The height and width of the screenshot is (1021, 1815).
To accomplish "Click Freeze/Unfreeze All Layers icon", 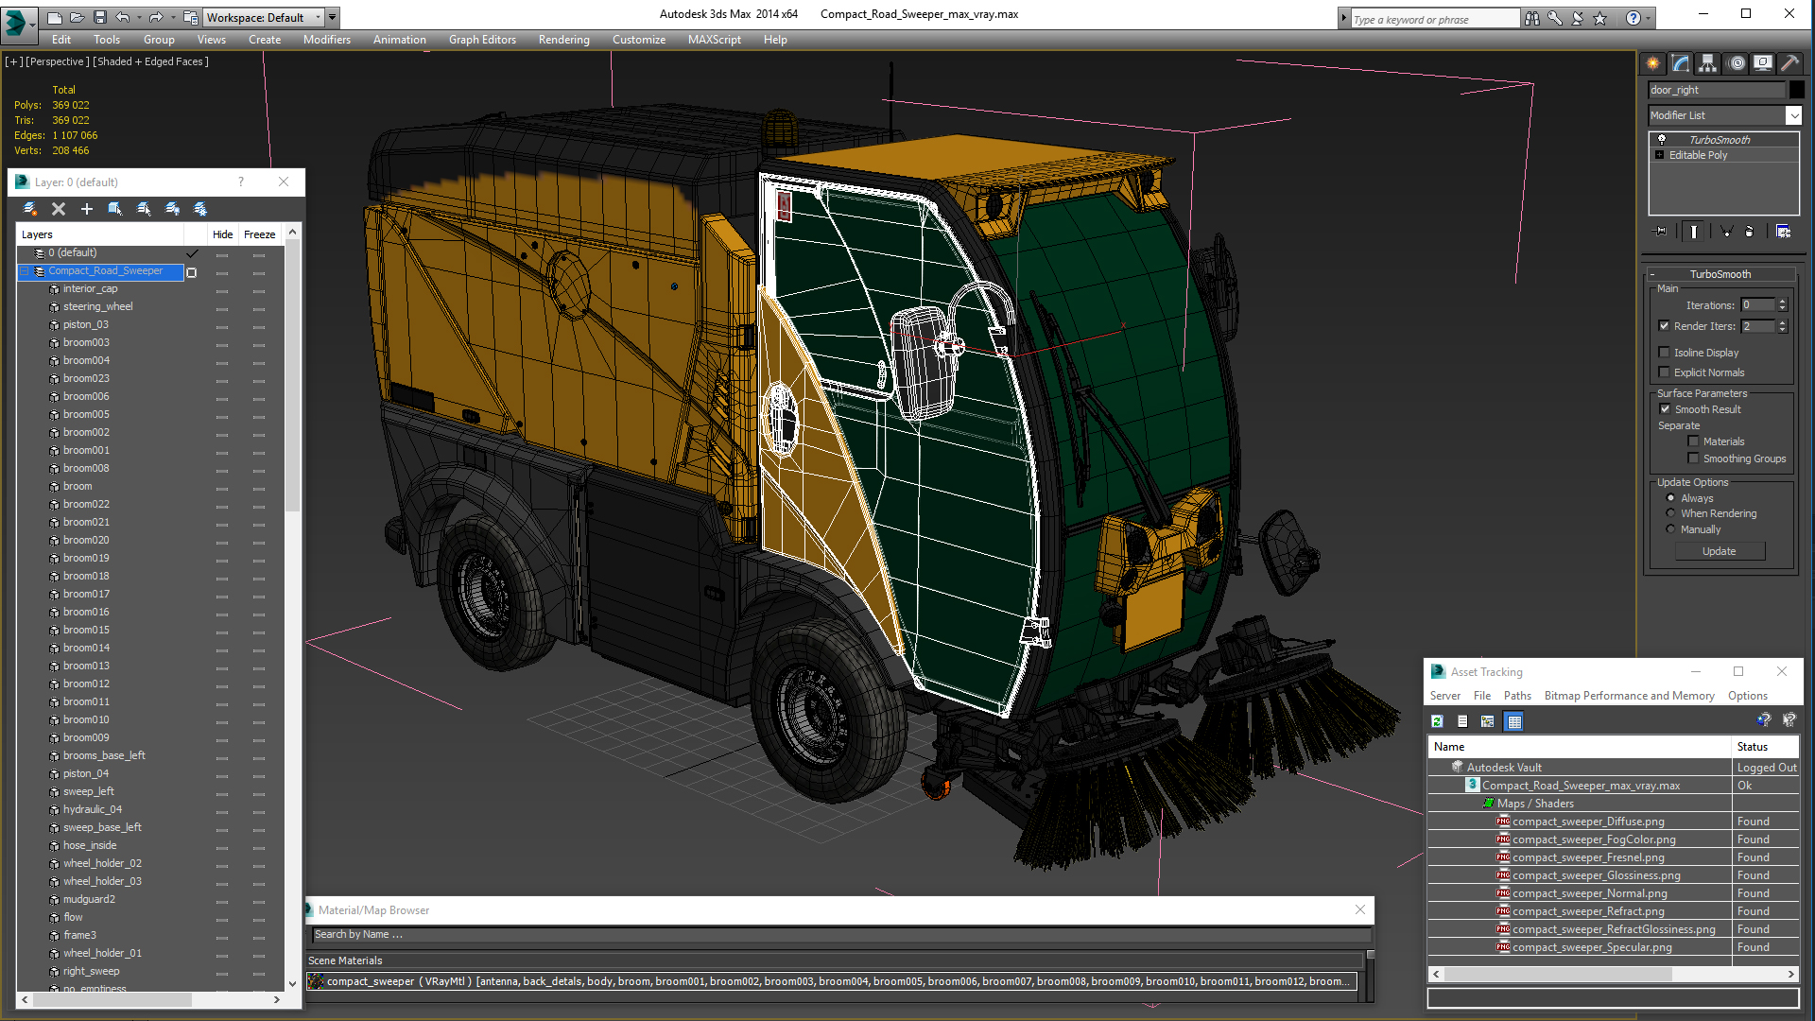I will pos(200,209).
